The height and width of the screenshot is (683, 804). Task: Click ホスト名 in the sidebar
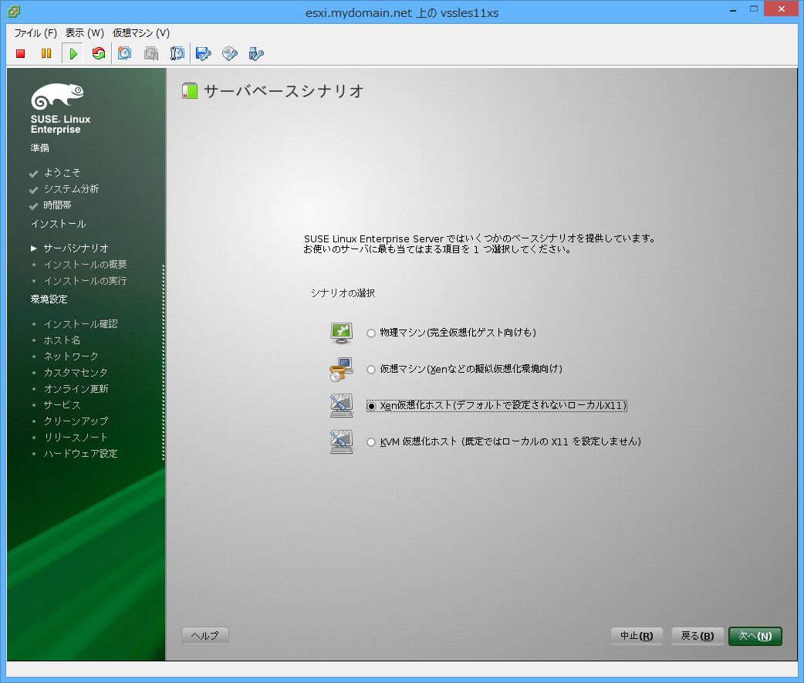(62, 340)
